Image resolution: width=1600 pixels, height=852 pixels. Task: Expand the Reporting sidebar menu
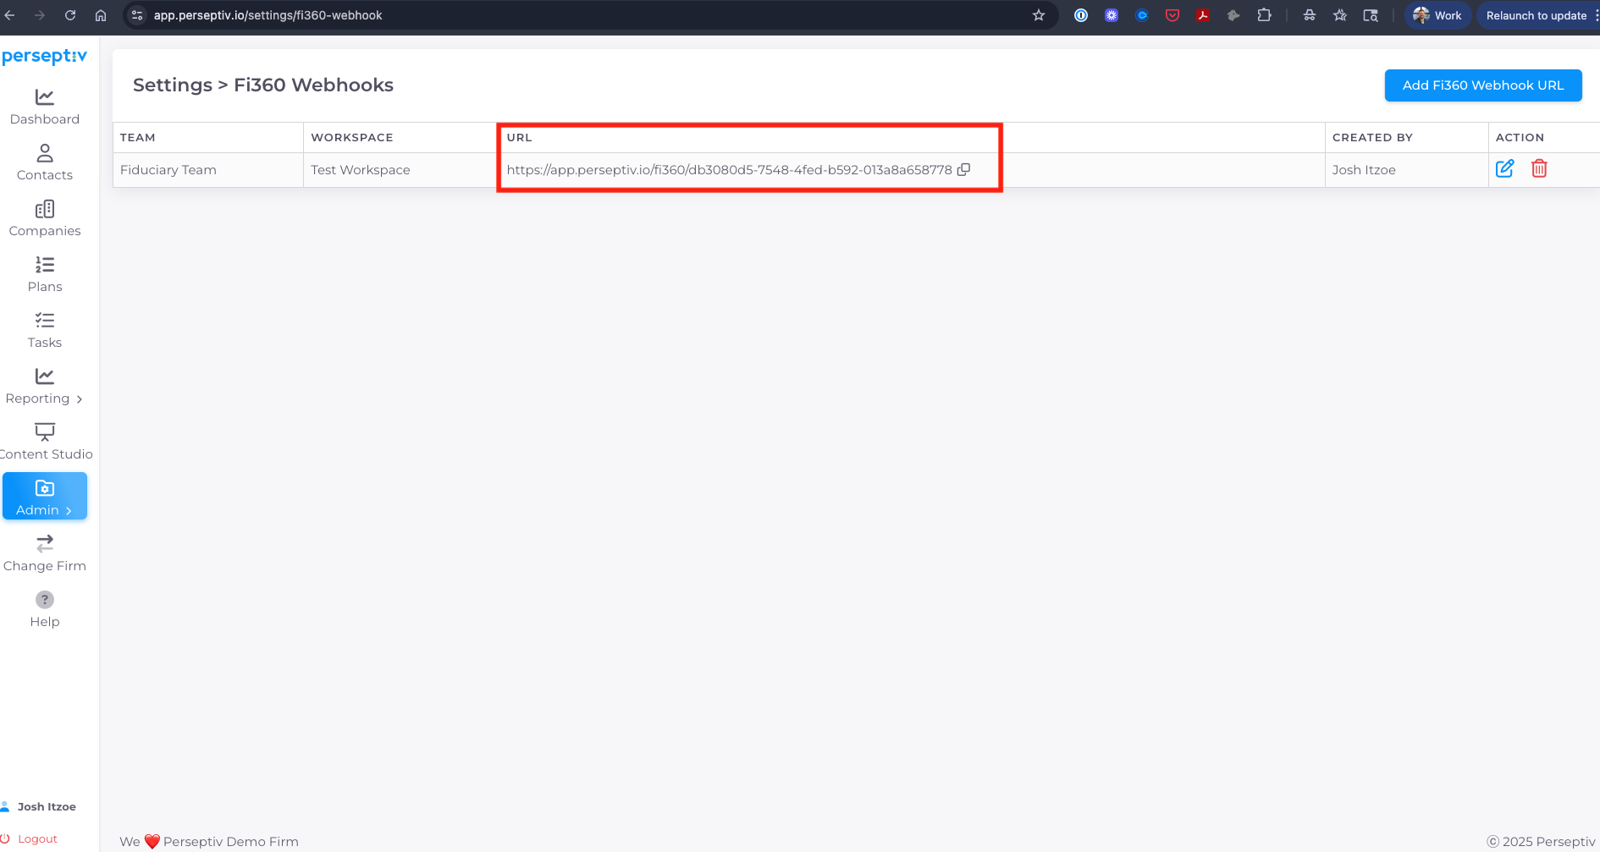click(45, 387)
